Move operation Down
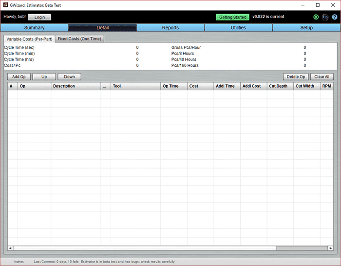341x266 pixels. (69, 76)
